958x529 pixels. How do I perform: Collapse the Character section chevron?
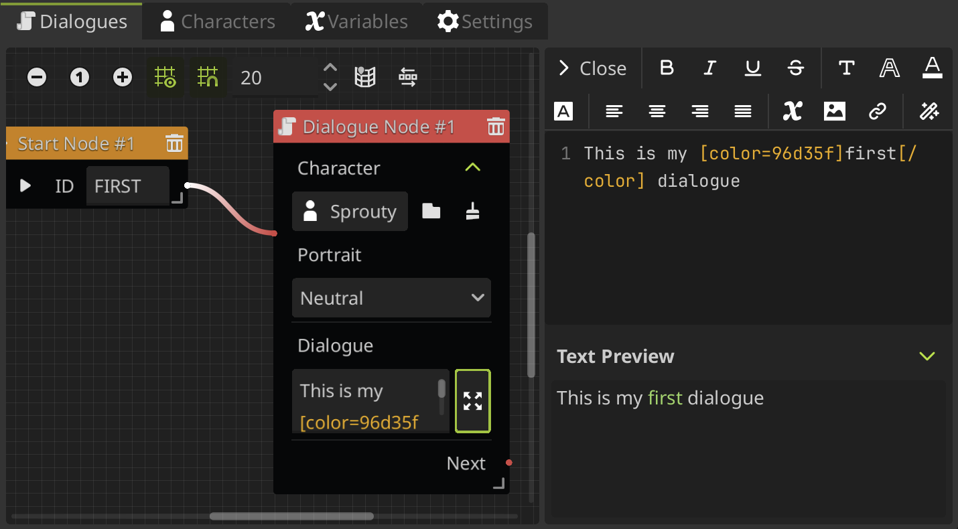(x=472, y=167)
